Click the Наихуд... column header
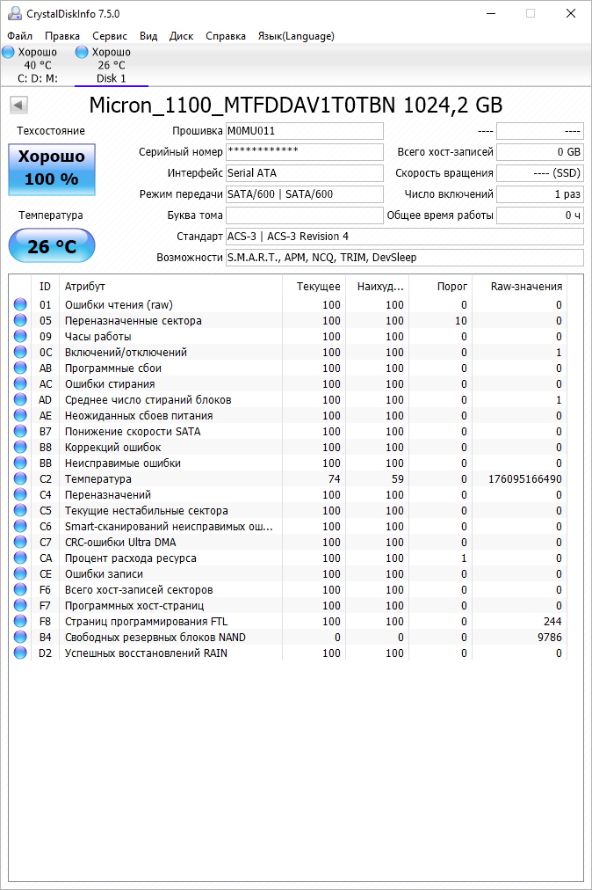 tap(377, 287)
